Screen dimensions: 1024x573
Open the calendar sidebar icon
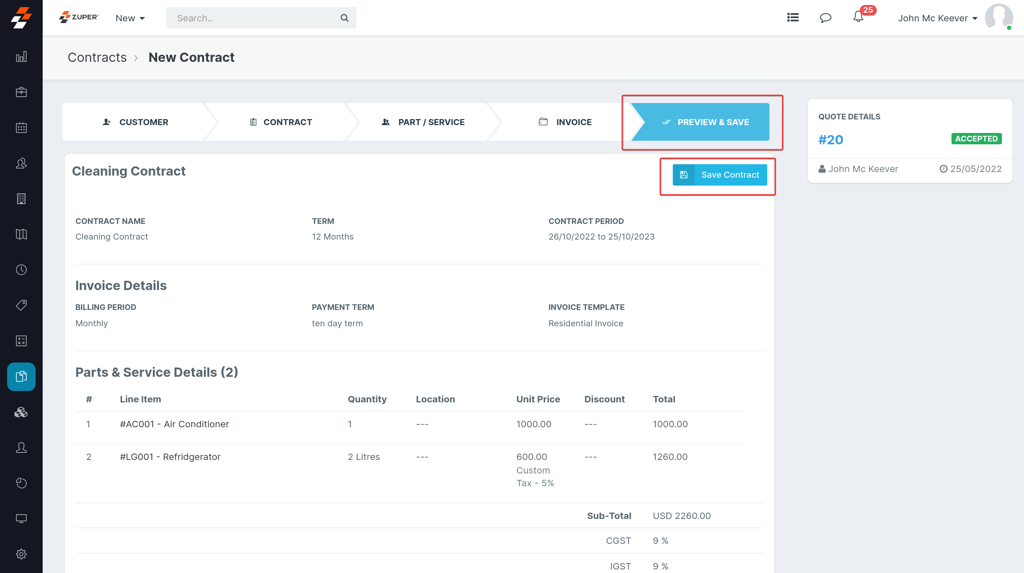[x=21, y=128]
